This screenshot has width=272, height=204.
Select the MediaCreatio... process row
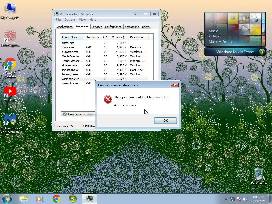104,56
